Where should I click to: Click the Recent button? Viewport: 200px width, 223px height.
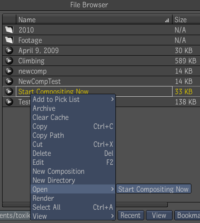point(130,215)
